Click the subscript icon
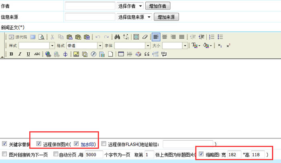The width and height of the screenshot is (281, 163). tap(220, 46)
